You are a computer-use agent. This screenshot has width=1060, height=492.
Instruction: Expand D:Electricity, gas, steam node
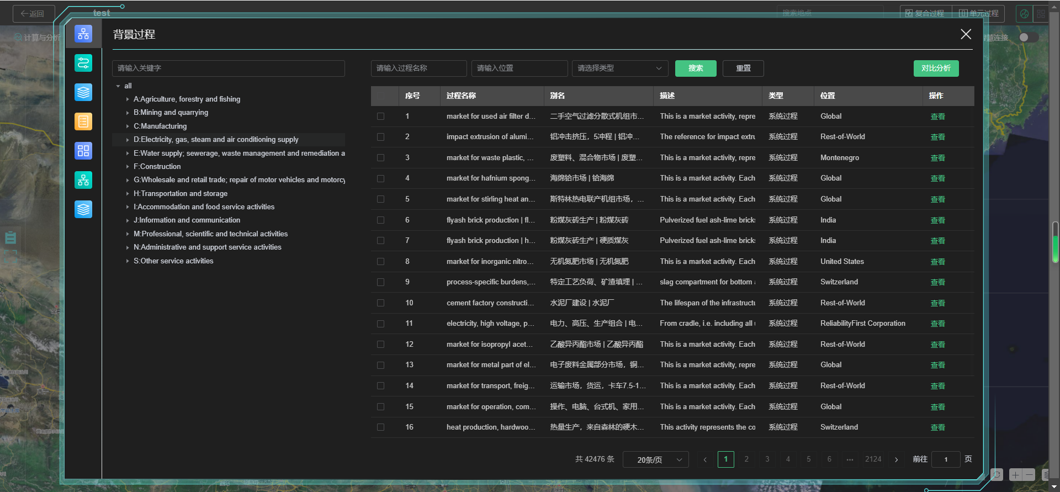point(128,140)
